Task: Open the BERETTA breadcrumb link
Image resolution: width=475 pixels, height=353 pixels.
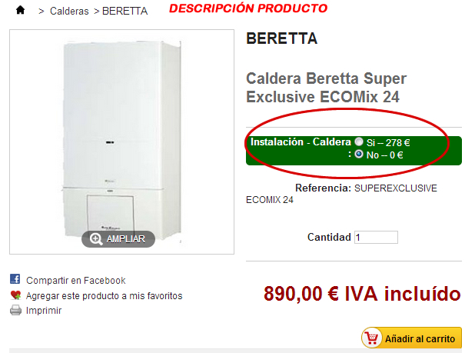Action: (x=125, y=12)
